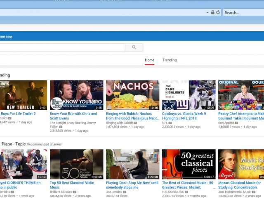Viewport: 264px width, 198px height.
Task: Click 'Playing Don't Stop Me Now' video title
Action: [132, 185]
